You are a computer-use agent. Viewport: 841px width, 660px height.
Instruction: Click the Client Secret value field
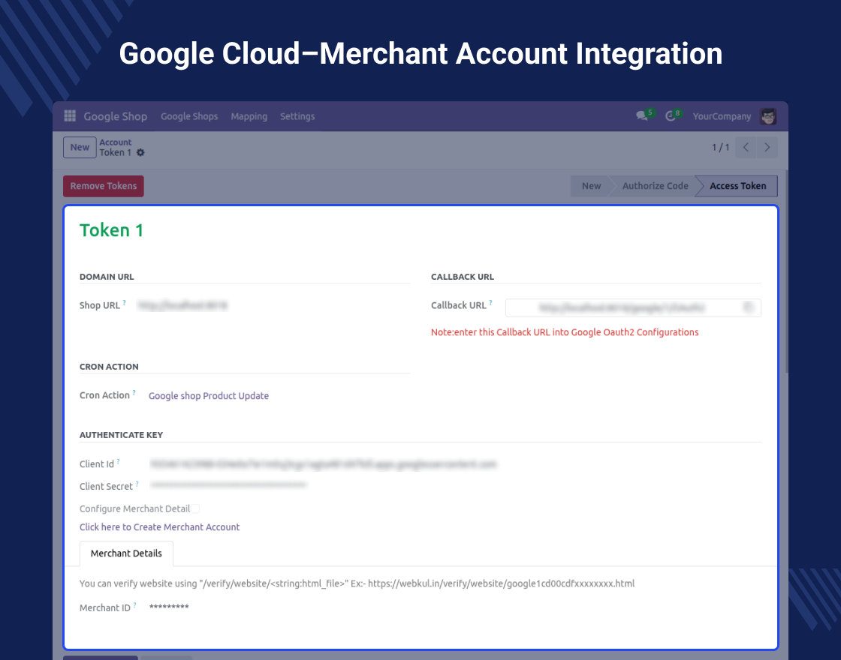(x=228, y=485)
